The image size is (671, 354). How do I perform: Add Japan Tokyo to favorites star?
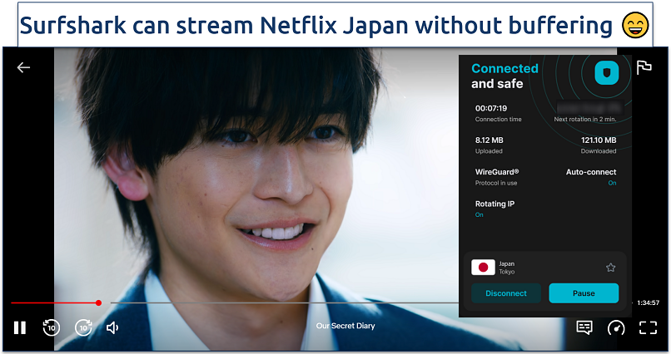click(x=611, y=268)
